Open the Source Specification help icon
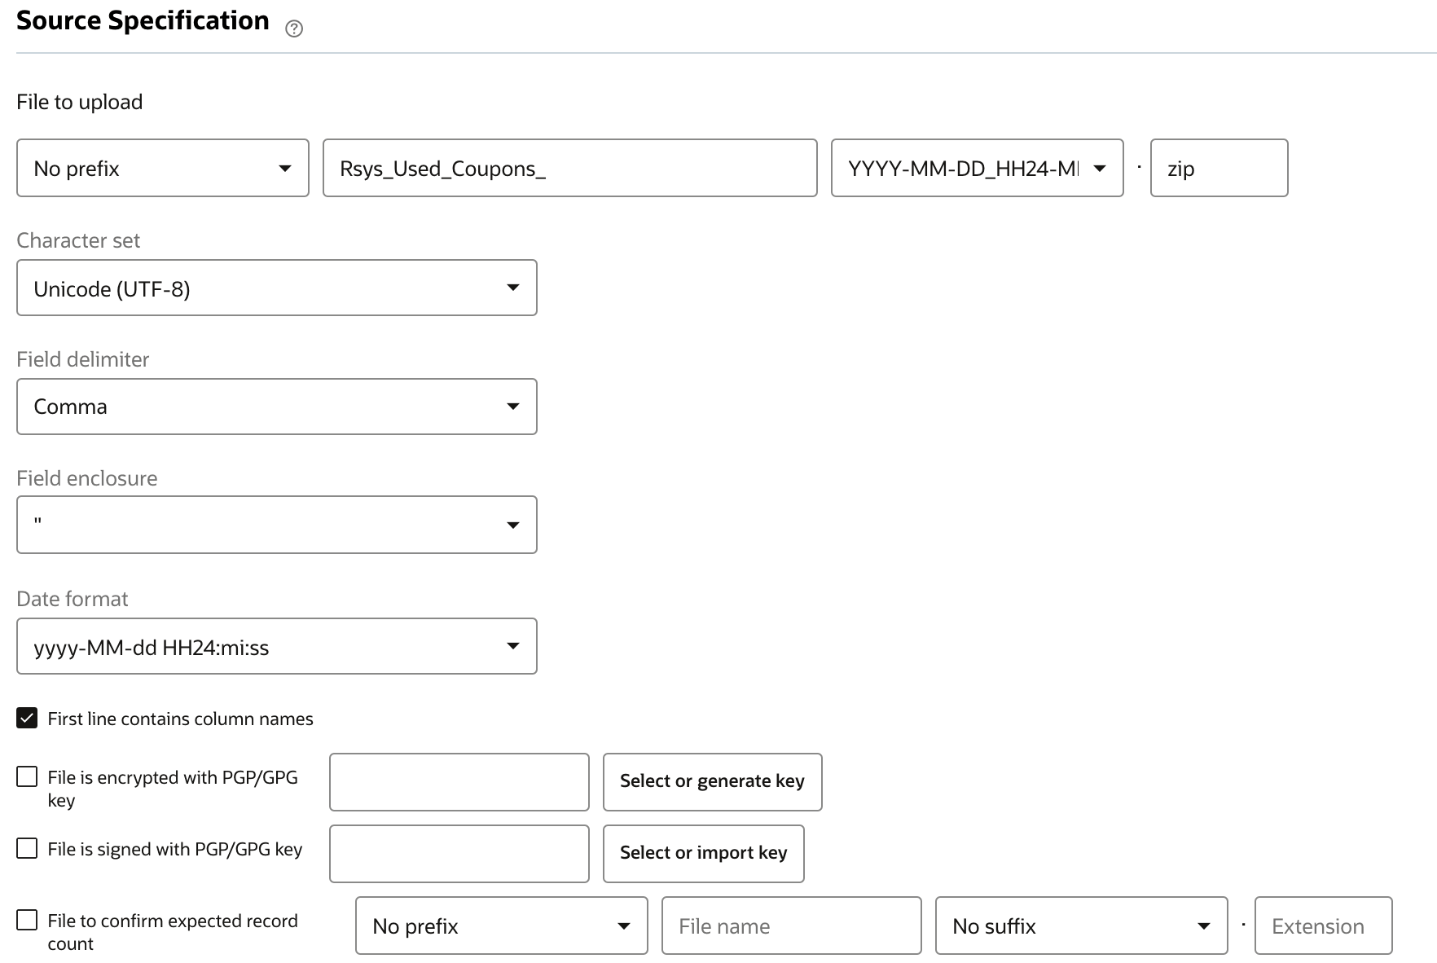The height and width of the screenshot is (963, 1437). click(x=294, y=29)
